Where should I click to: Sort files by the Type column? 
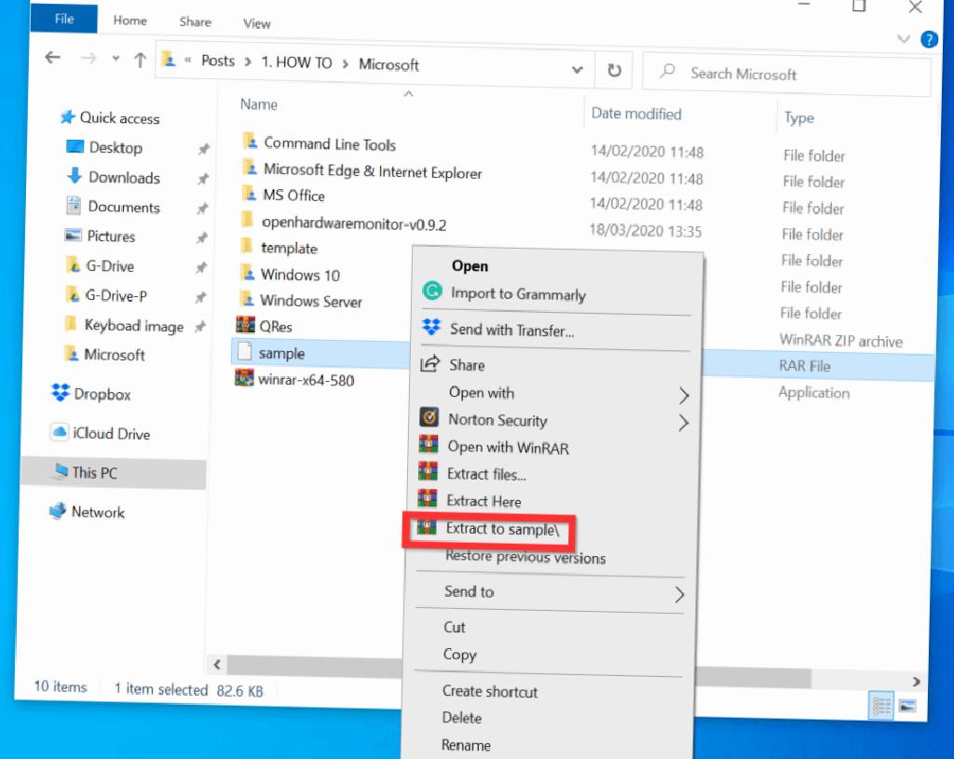[x=798, y=118]
